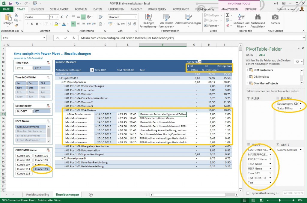Click the zoom slider in status bar

click(x=280, y=200)
